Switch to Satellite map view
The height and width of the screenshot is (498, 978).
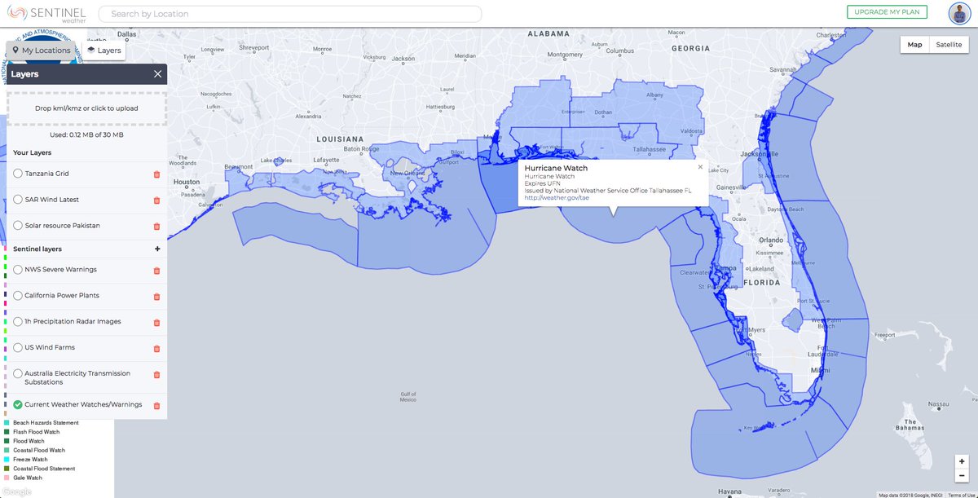948,45
